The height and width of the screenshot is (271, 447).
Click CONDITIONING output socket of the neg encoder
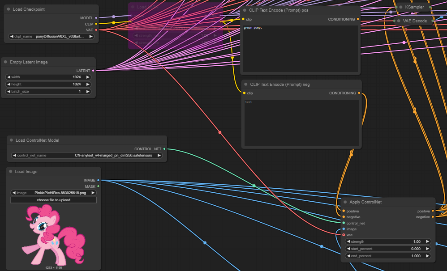click(359, 93)
